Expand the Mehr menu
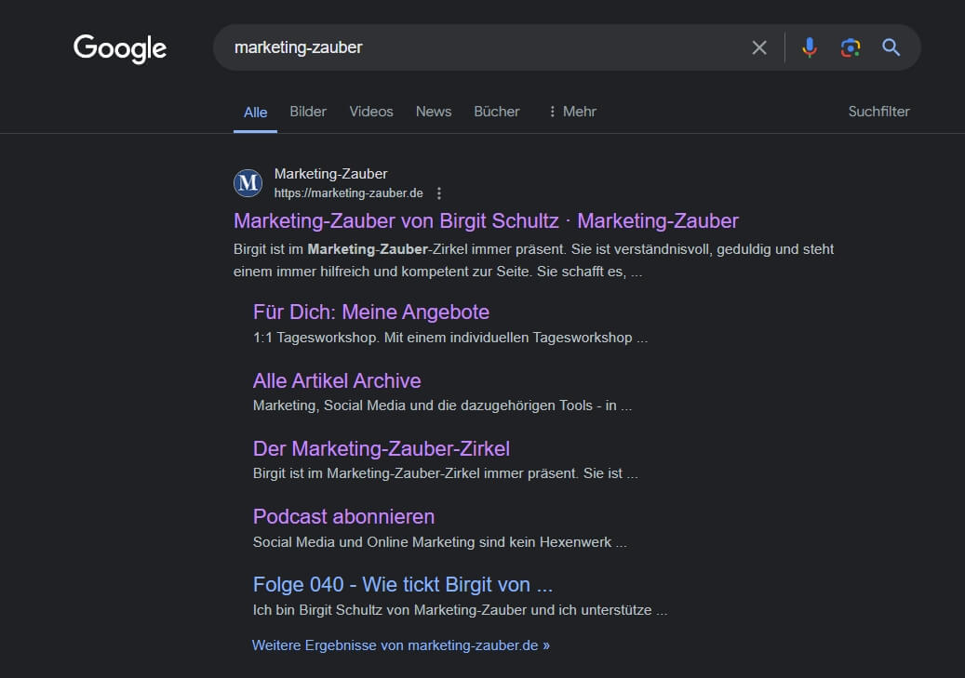This screenshot has width=965, height=678. click(571, 112)
